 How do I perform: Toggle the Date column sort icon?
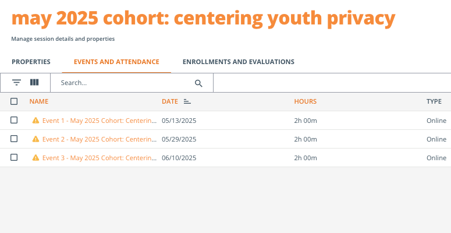pos(187,101)
